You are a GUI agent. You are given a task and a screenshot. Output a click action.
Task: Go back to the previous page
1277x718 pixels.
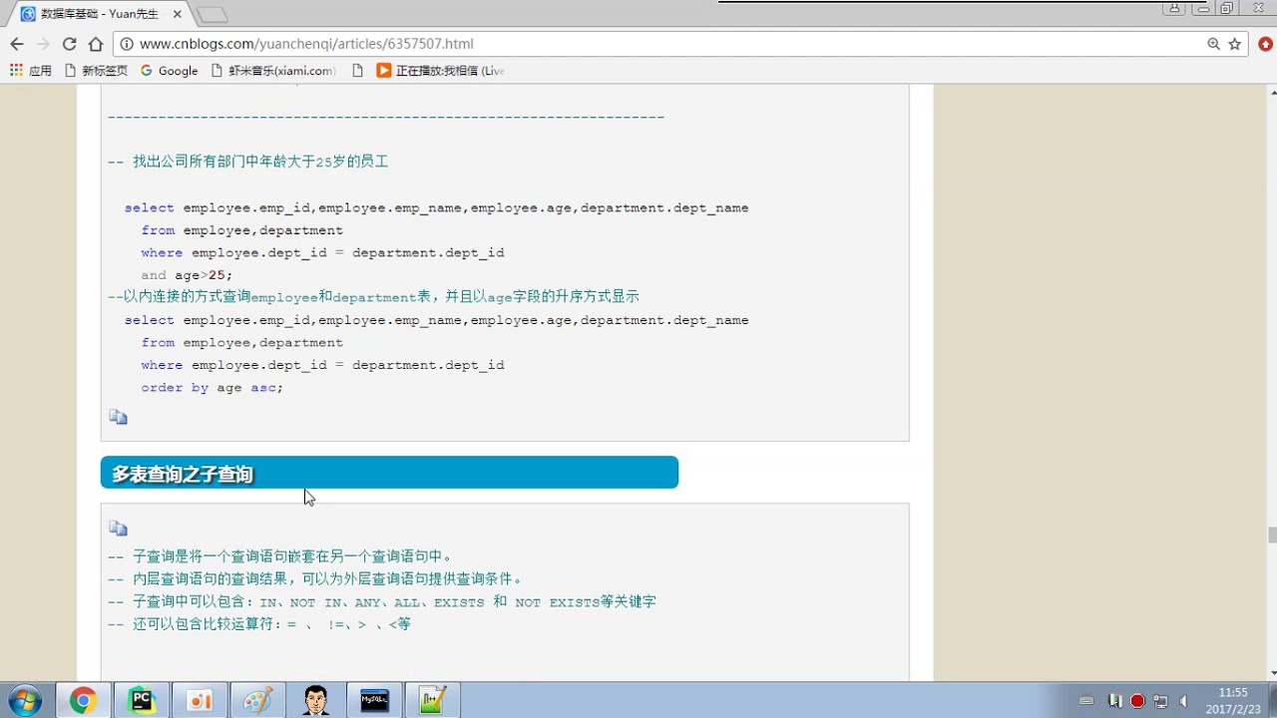click(x=17, y=44)
